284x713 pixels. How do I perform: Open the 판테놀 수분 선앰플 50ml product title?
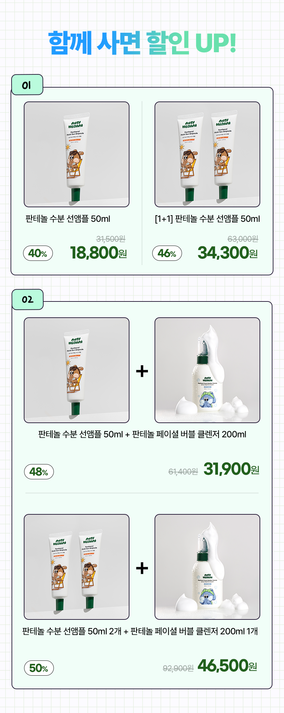[68, 219]
